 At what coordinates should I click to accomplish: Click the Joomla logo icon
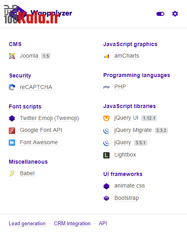12,56
